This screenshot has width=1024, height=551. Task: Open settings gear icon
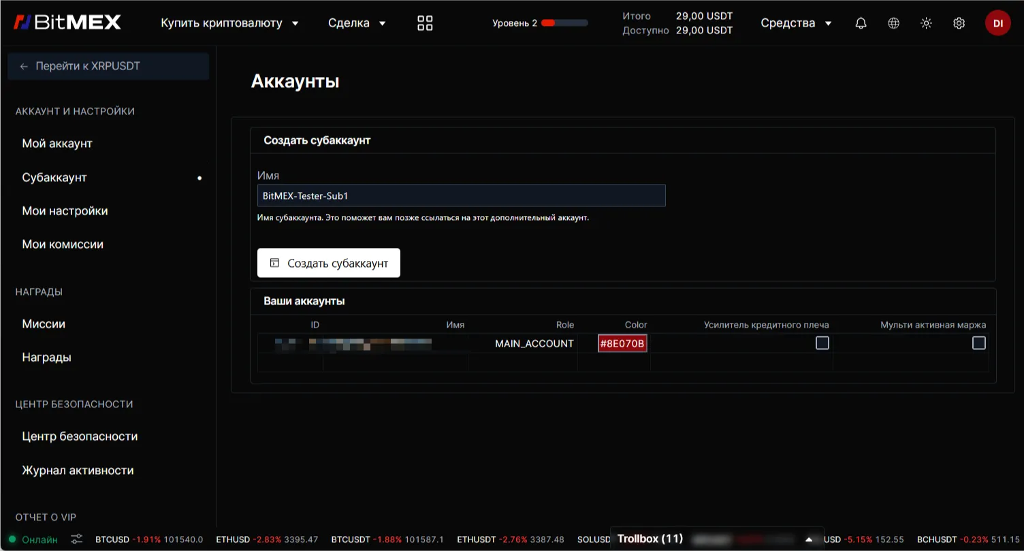[x=959, y=23]
